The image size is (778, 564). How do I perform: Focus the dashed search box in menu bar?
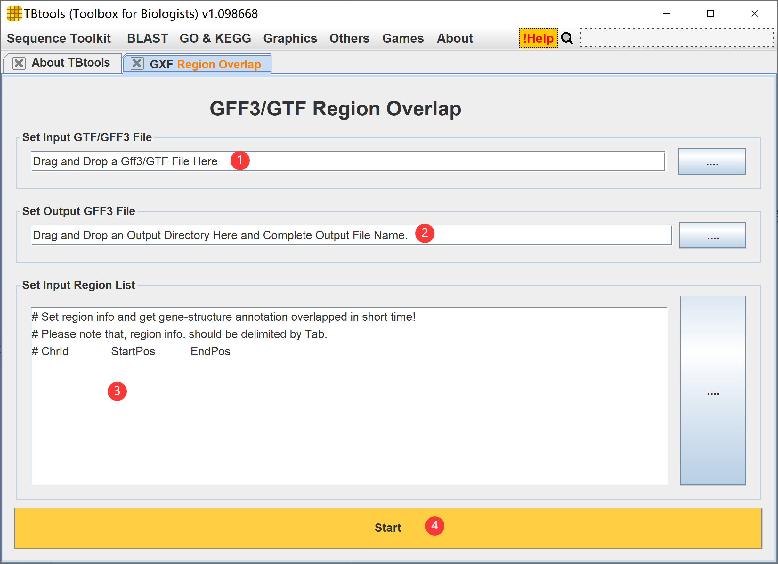click(x=677, y=38)
